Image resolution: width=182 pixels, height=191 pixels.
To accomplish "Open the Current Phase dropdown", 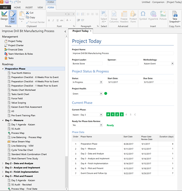I will coord(101,115).
